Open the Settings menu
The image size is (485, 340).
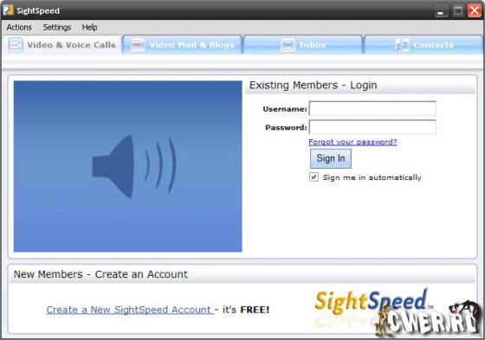pos(57,27)
